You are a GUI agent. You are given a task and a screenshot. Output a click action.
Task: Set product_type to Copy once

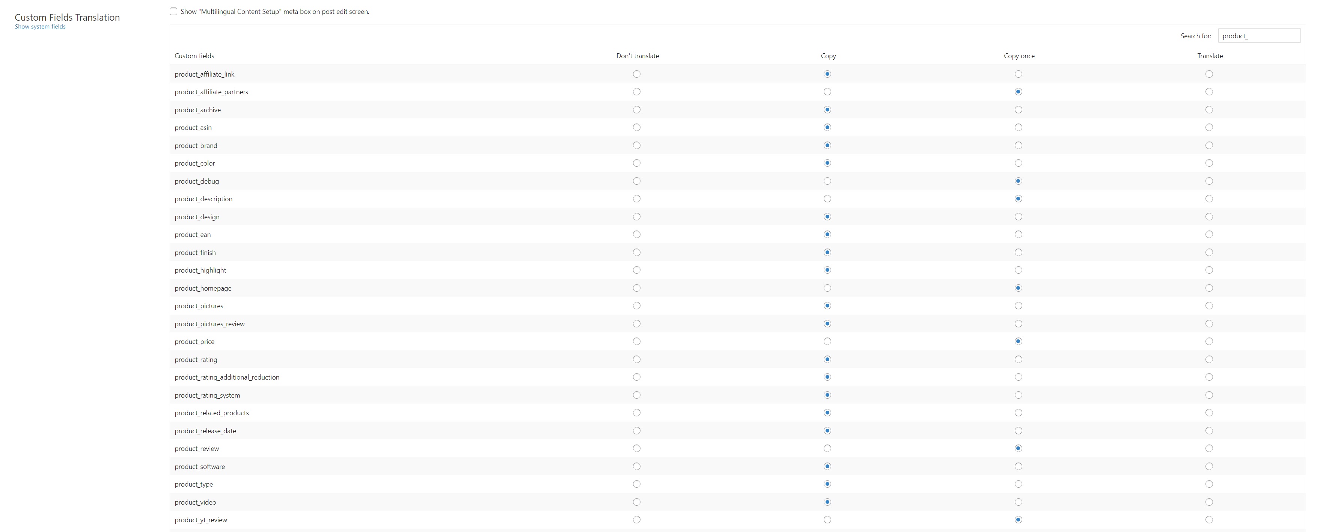(x=1018, y=484)
